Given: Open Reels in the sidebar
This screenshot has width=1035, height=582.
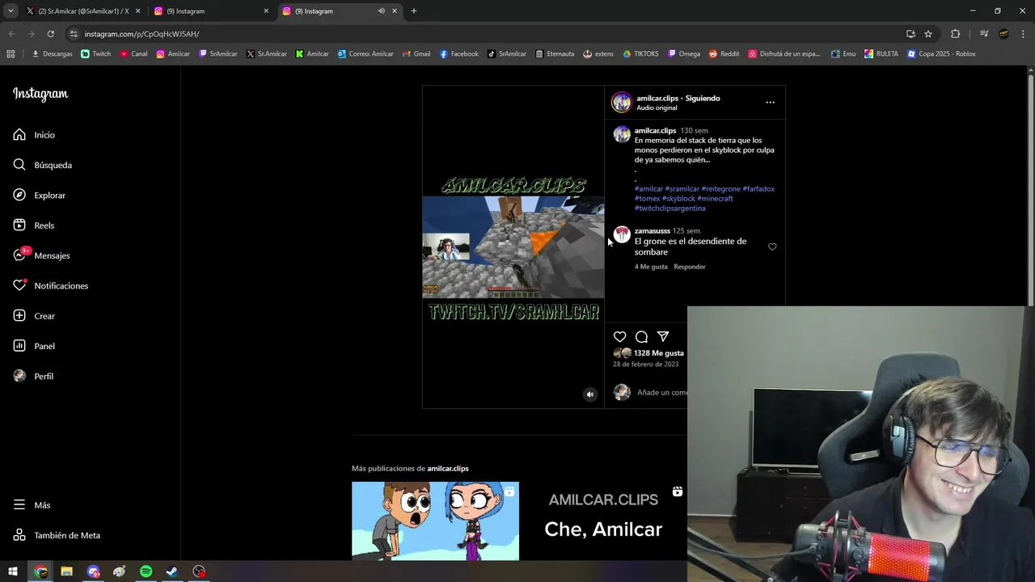Looking at the screenshot, I should 33,226.
